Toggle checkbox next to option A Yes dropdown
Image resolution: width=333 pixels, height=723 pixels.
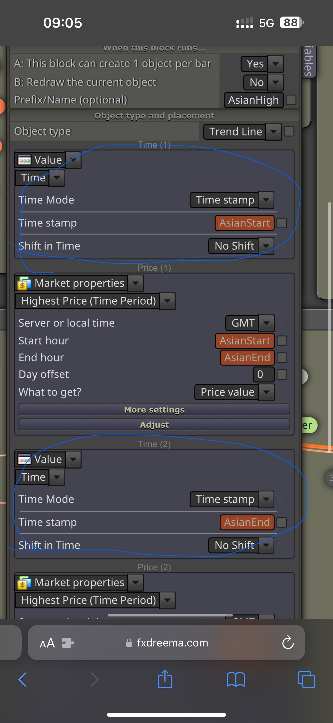pyautogui.click(x=291, y=64)
